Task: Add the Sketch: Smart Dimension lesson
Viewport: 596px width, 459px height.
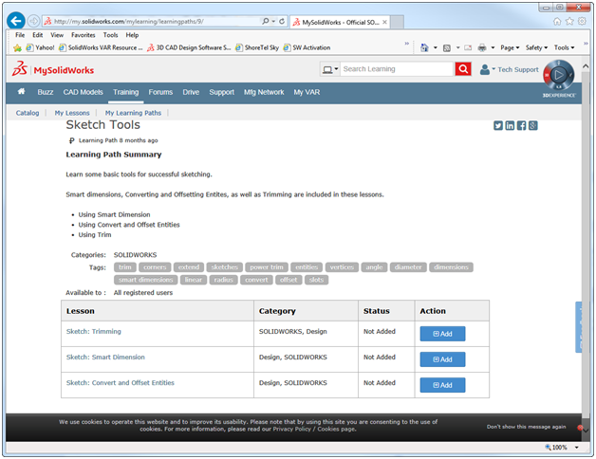Action: pyautogui.click(x=442, y=359)
